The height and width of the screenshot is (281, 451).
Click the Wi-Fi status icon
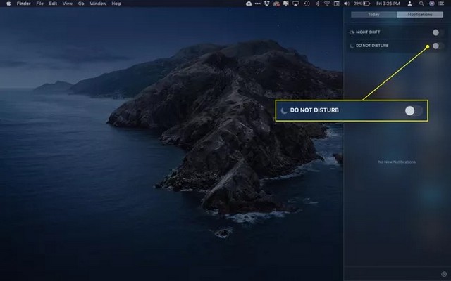[x=327, y=4]
